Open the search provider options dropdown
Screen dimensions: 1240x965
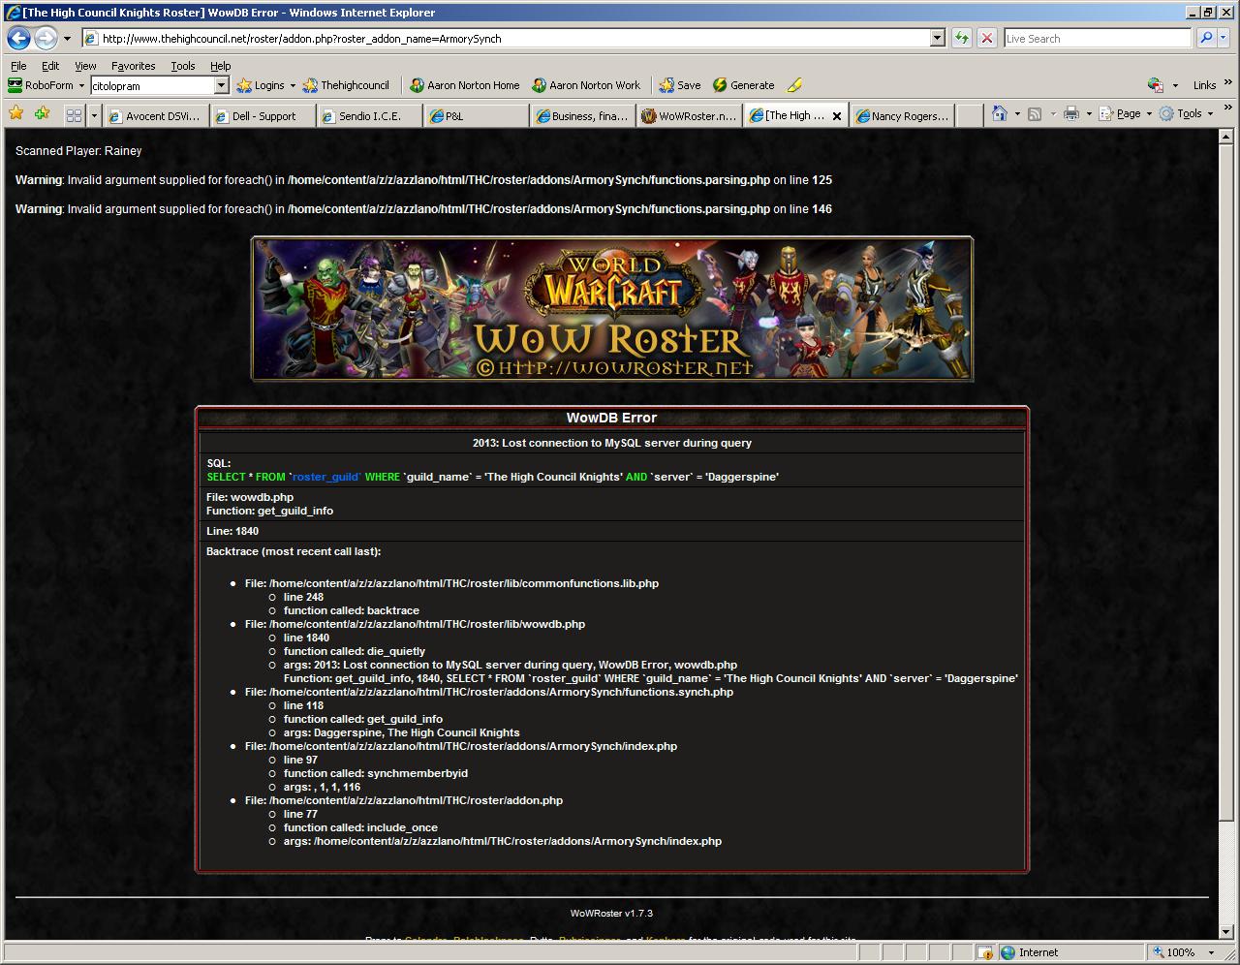click(x=1225, y=39)
